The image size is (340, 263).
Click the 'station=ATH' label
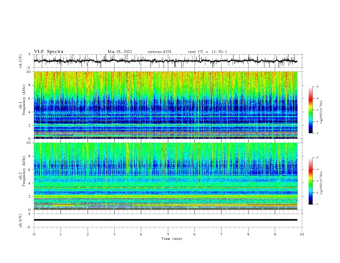pyautogui.click(x=159, y=52)
